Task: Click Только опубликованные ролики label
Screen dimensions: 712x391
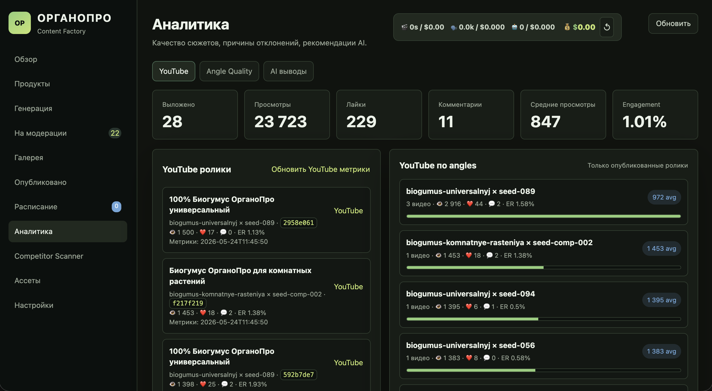Action: click(638, 165)
